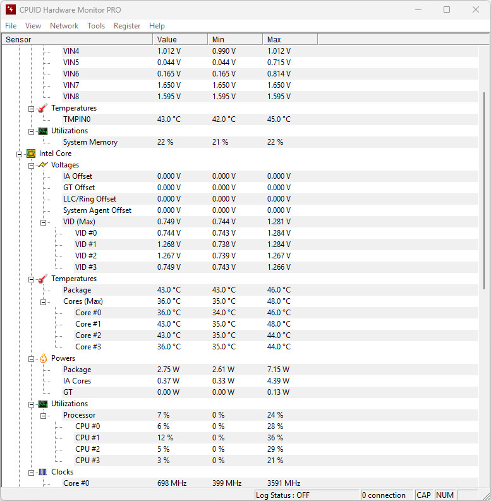This screenshot has width=491, height=501.
Task: Click the Powers flame icon
Action: [x=43, y=358]
